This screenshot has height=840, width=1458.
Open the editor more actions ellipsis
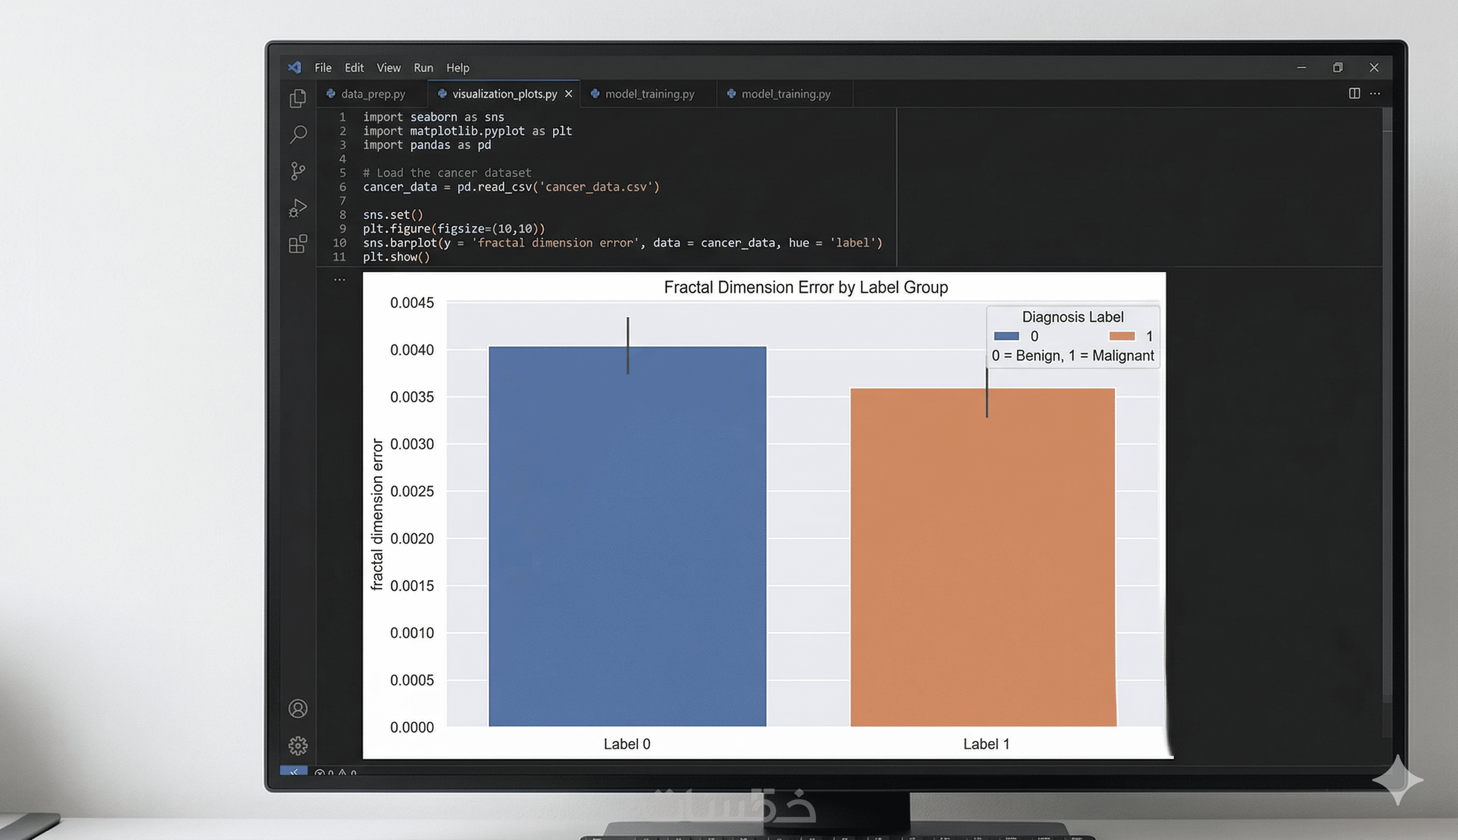coord(1375,93)
